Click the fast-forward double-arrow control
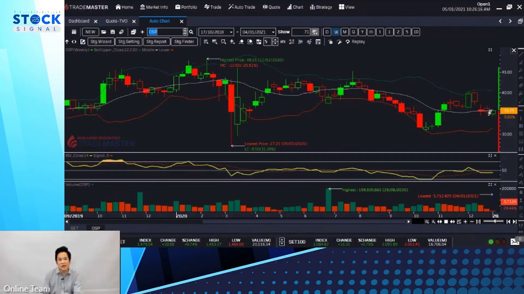524x294 pixels. click(x=452, y=222)
